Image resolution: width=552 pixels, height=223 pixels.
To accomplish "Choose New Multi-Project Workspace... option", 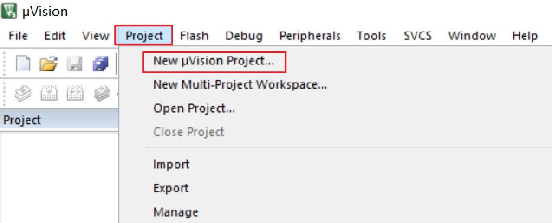I will coord(240,85).
